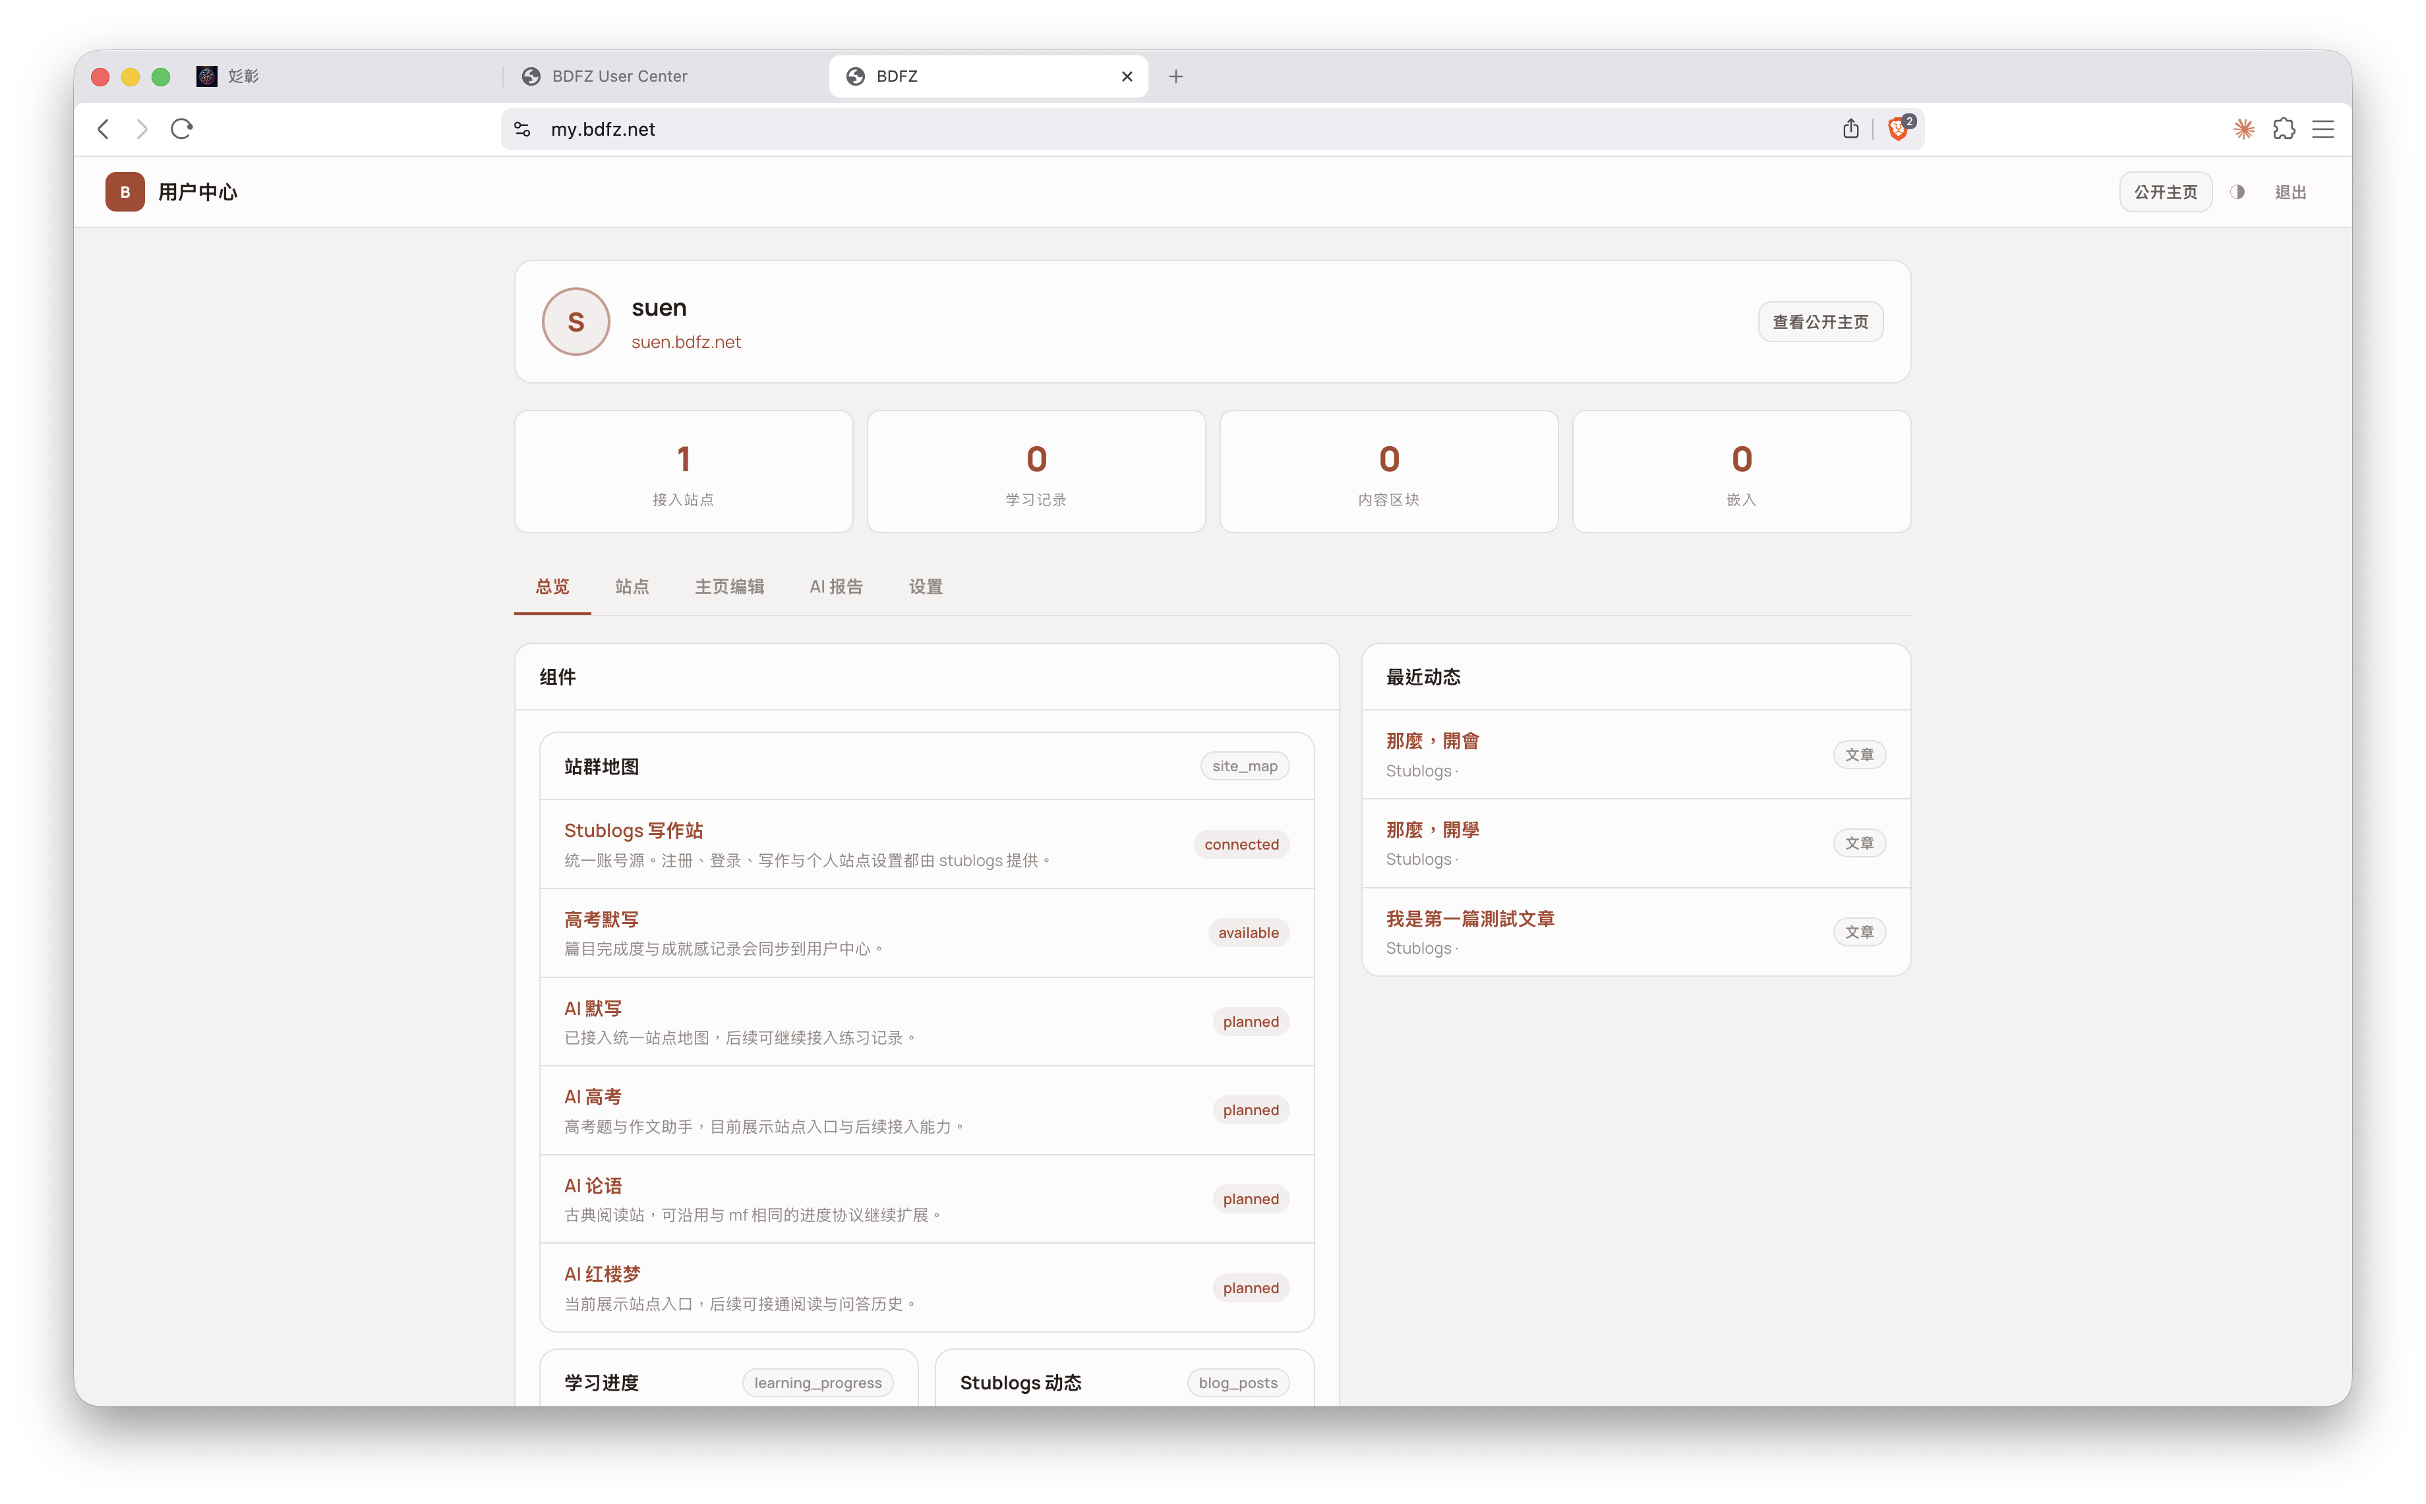The height and width of the screenshot is (1504, 2426).
Task: Open the site settings icon in address bar
Action: (522, 129)
